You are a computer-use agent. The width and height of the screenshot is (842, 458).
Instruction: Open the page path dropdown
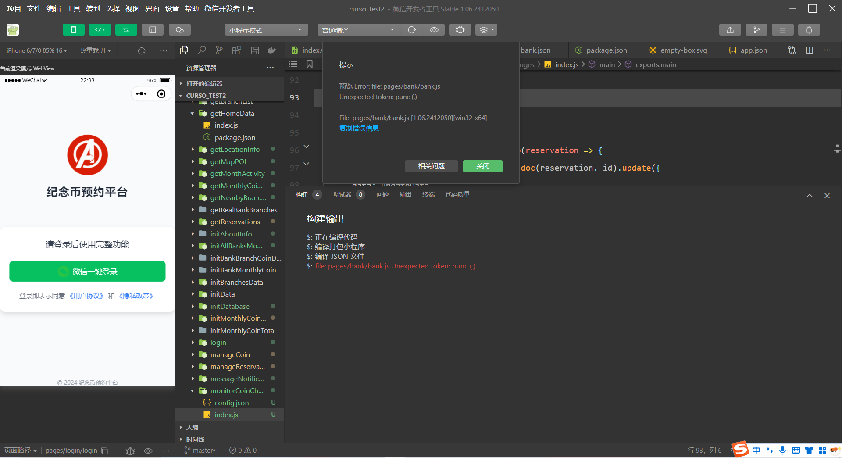click(21, 451)
